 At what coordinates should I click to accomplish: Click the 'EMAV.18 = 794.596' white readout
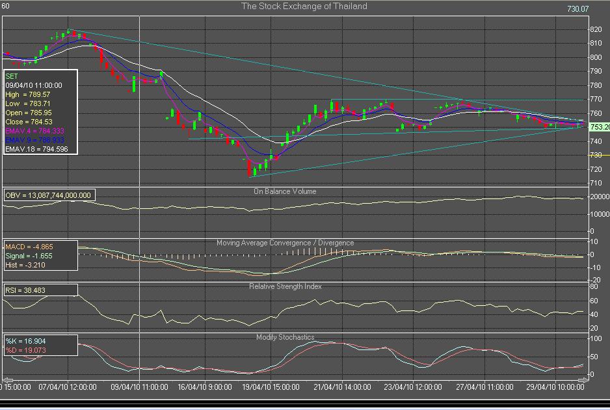[36, 149]
